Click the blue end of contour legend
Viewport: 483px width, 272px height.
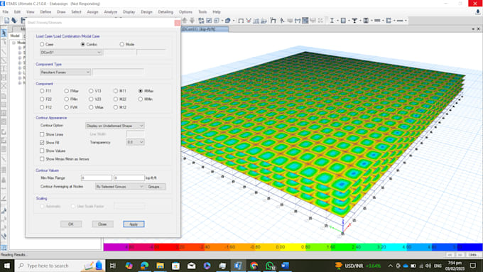(x=470, y=246)
